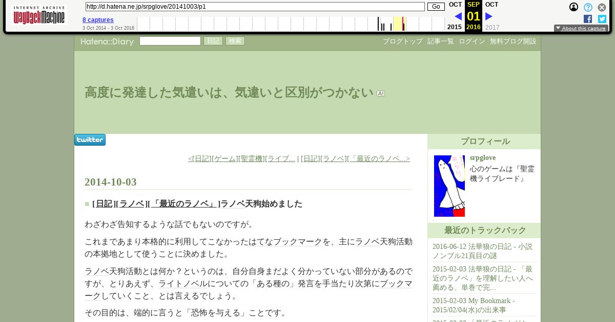Image resolution: width=615 pixels, height=322 pixels.
Task: Click the [日記] tag in entry title
Action: pos(104,204)
